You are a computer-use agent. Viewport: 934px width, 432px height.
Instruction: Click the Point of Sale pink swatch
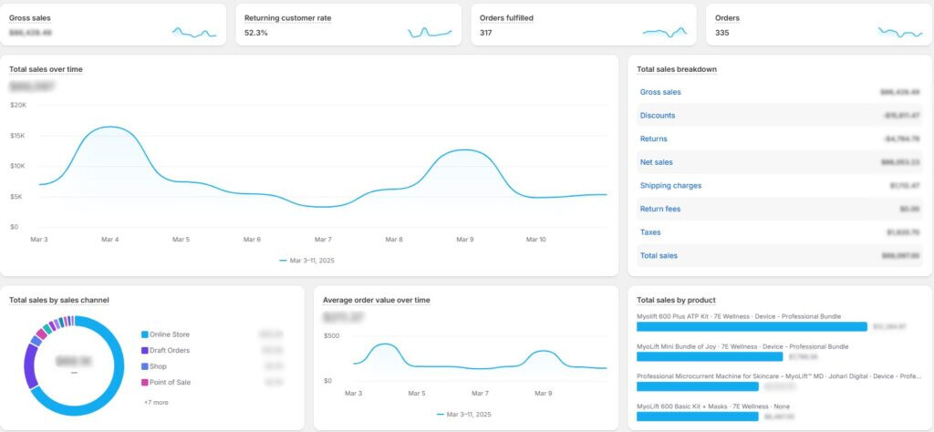144,382
